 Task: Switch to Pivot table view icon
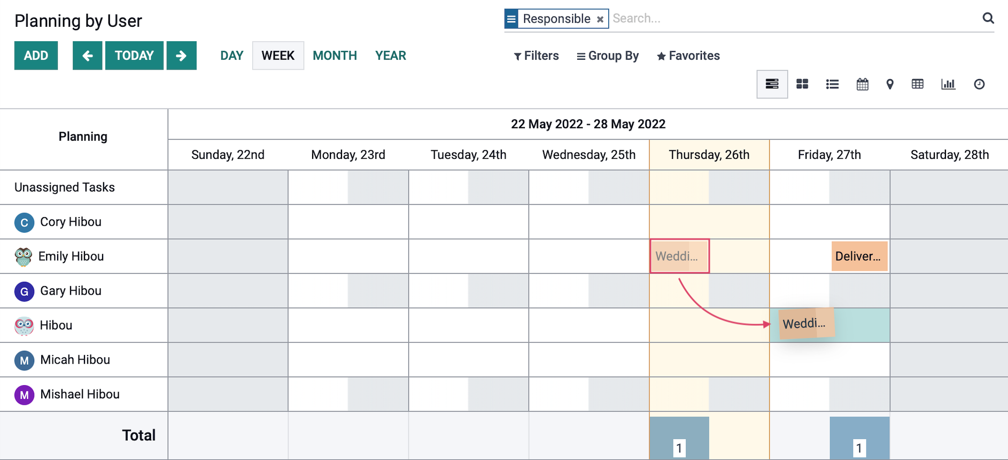[918, 84]
